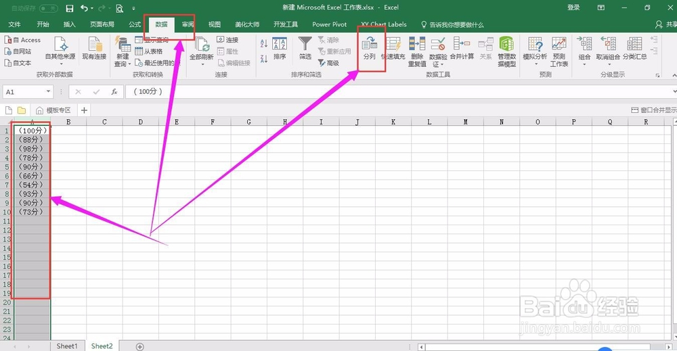Viewport: 677px width, 351px height.
Task: Open the Undo history dropdown arrow
Action: (x=92, y=9)
